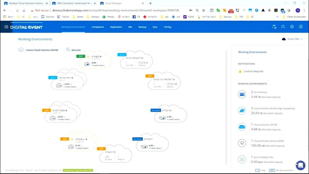Click the single-node Cloud Volumes ONTAP summary icon
Image resolution: width=309 pixels, height=174 pixels.
click(x=242, y=127)
